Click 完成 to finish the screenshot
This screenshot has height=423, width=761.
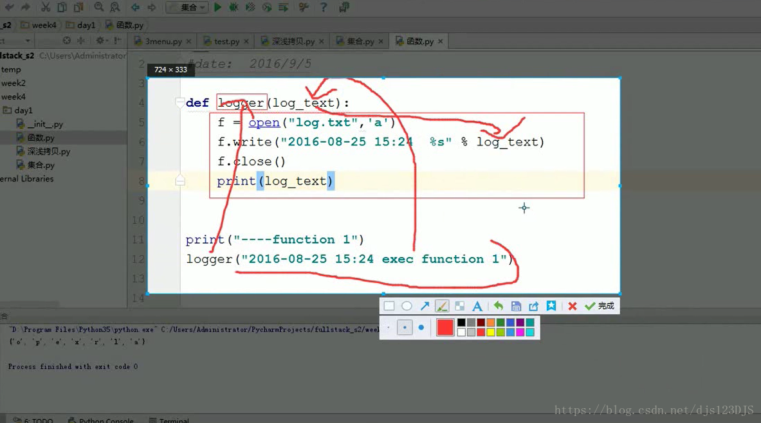(600, 306)
